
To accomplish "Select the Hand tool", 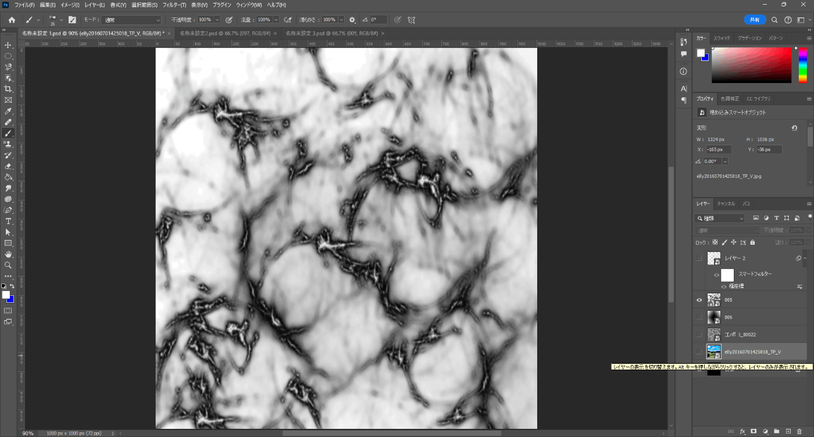I will click(8, 254).
